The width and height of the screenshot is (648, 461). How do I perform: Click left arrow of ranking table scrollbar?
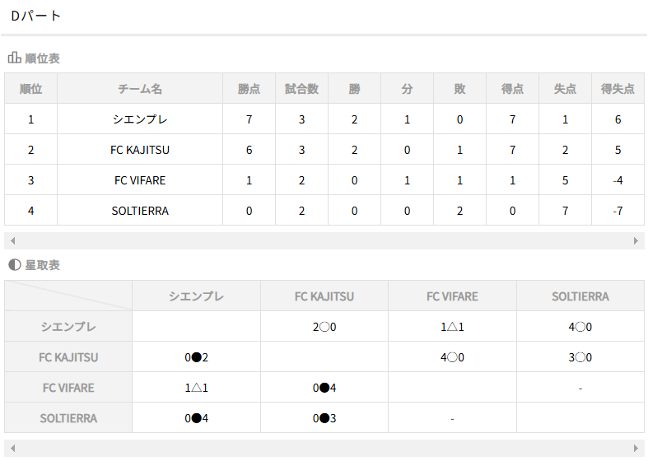pos(13,241)
